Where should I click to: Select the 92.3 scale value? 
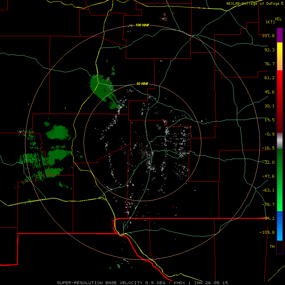coord(269,50)
